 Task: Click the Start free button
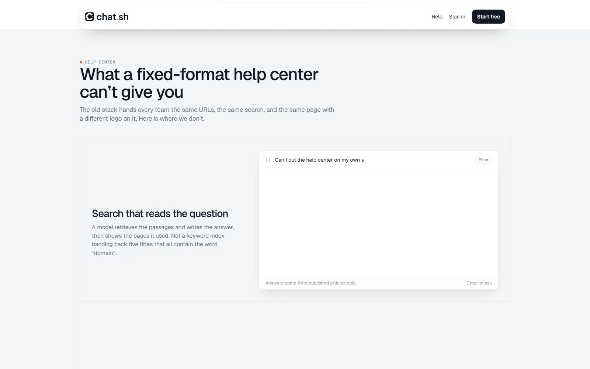tap(488, 17)
